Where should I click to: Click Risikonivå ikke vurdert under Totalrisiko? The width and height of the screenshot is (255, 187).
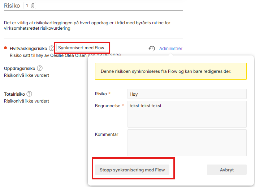26,101
